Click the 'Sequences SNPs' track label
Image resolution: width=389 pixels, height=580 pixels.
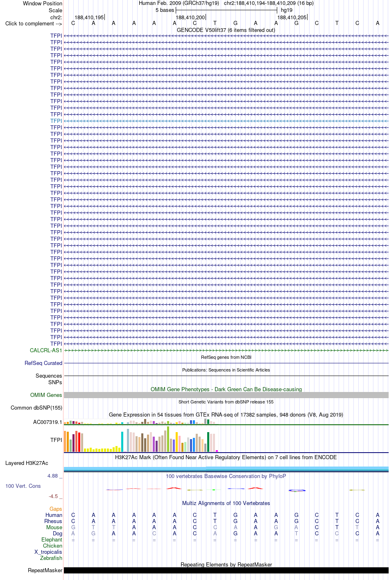pos(49,379)
